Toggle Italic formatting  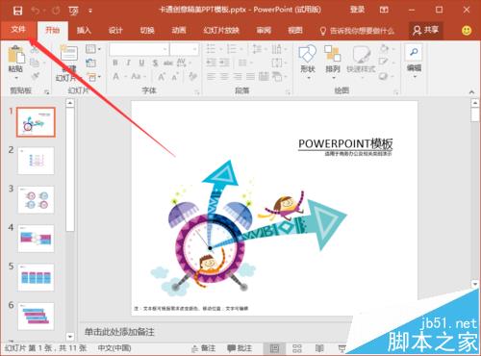coord(128,63)
